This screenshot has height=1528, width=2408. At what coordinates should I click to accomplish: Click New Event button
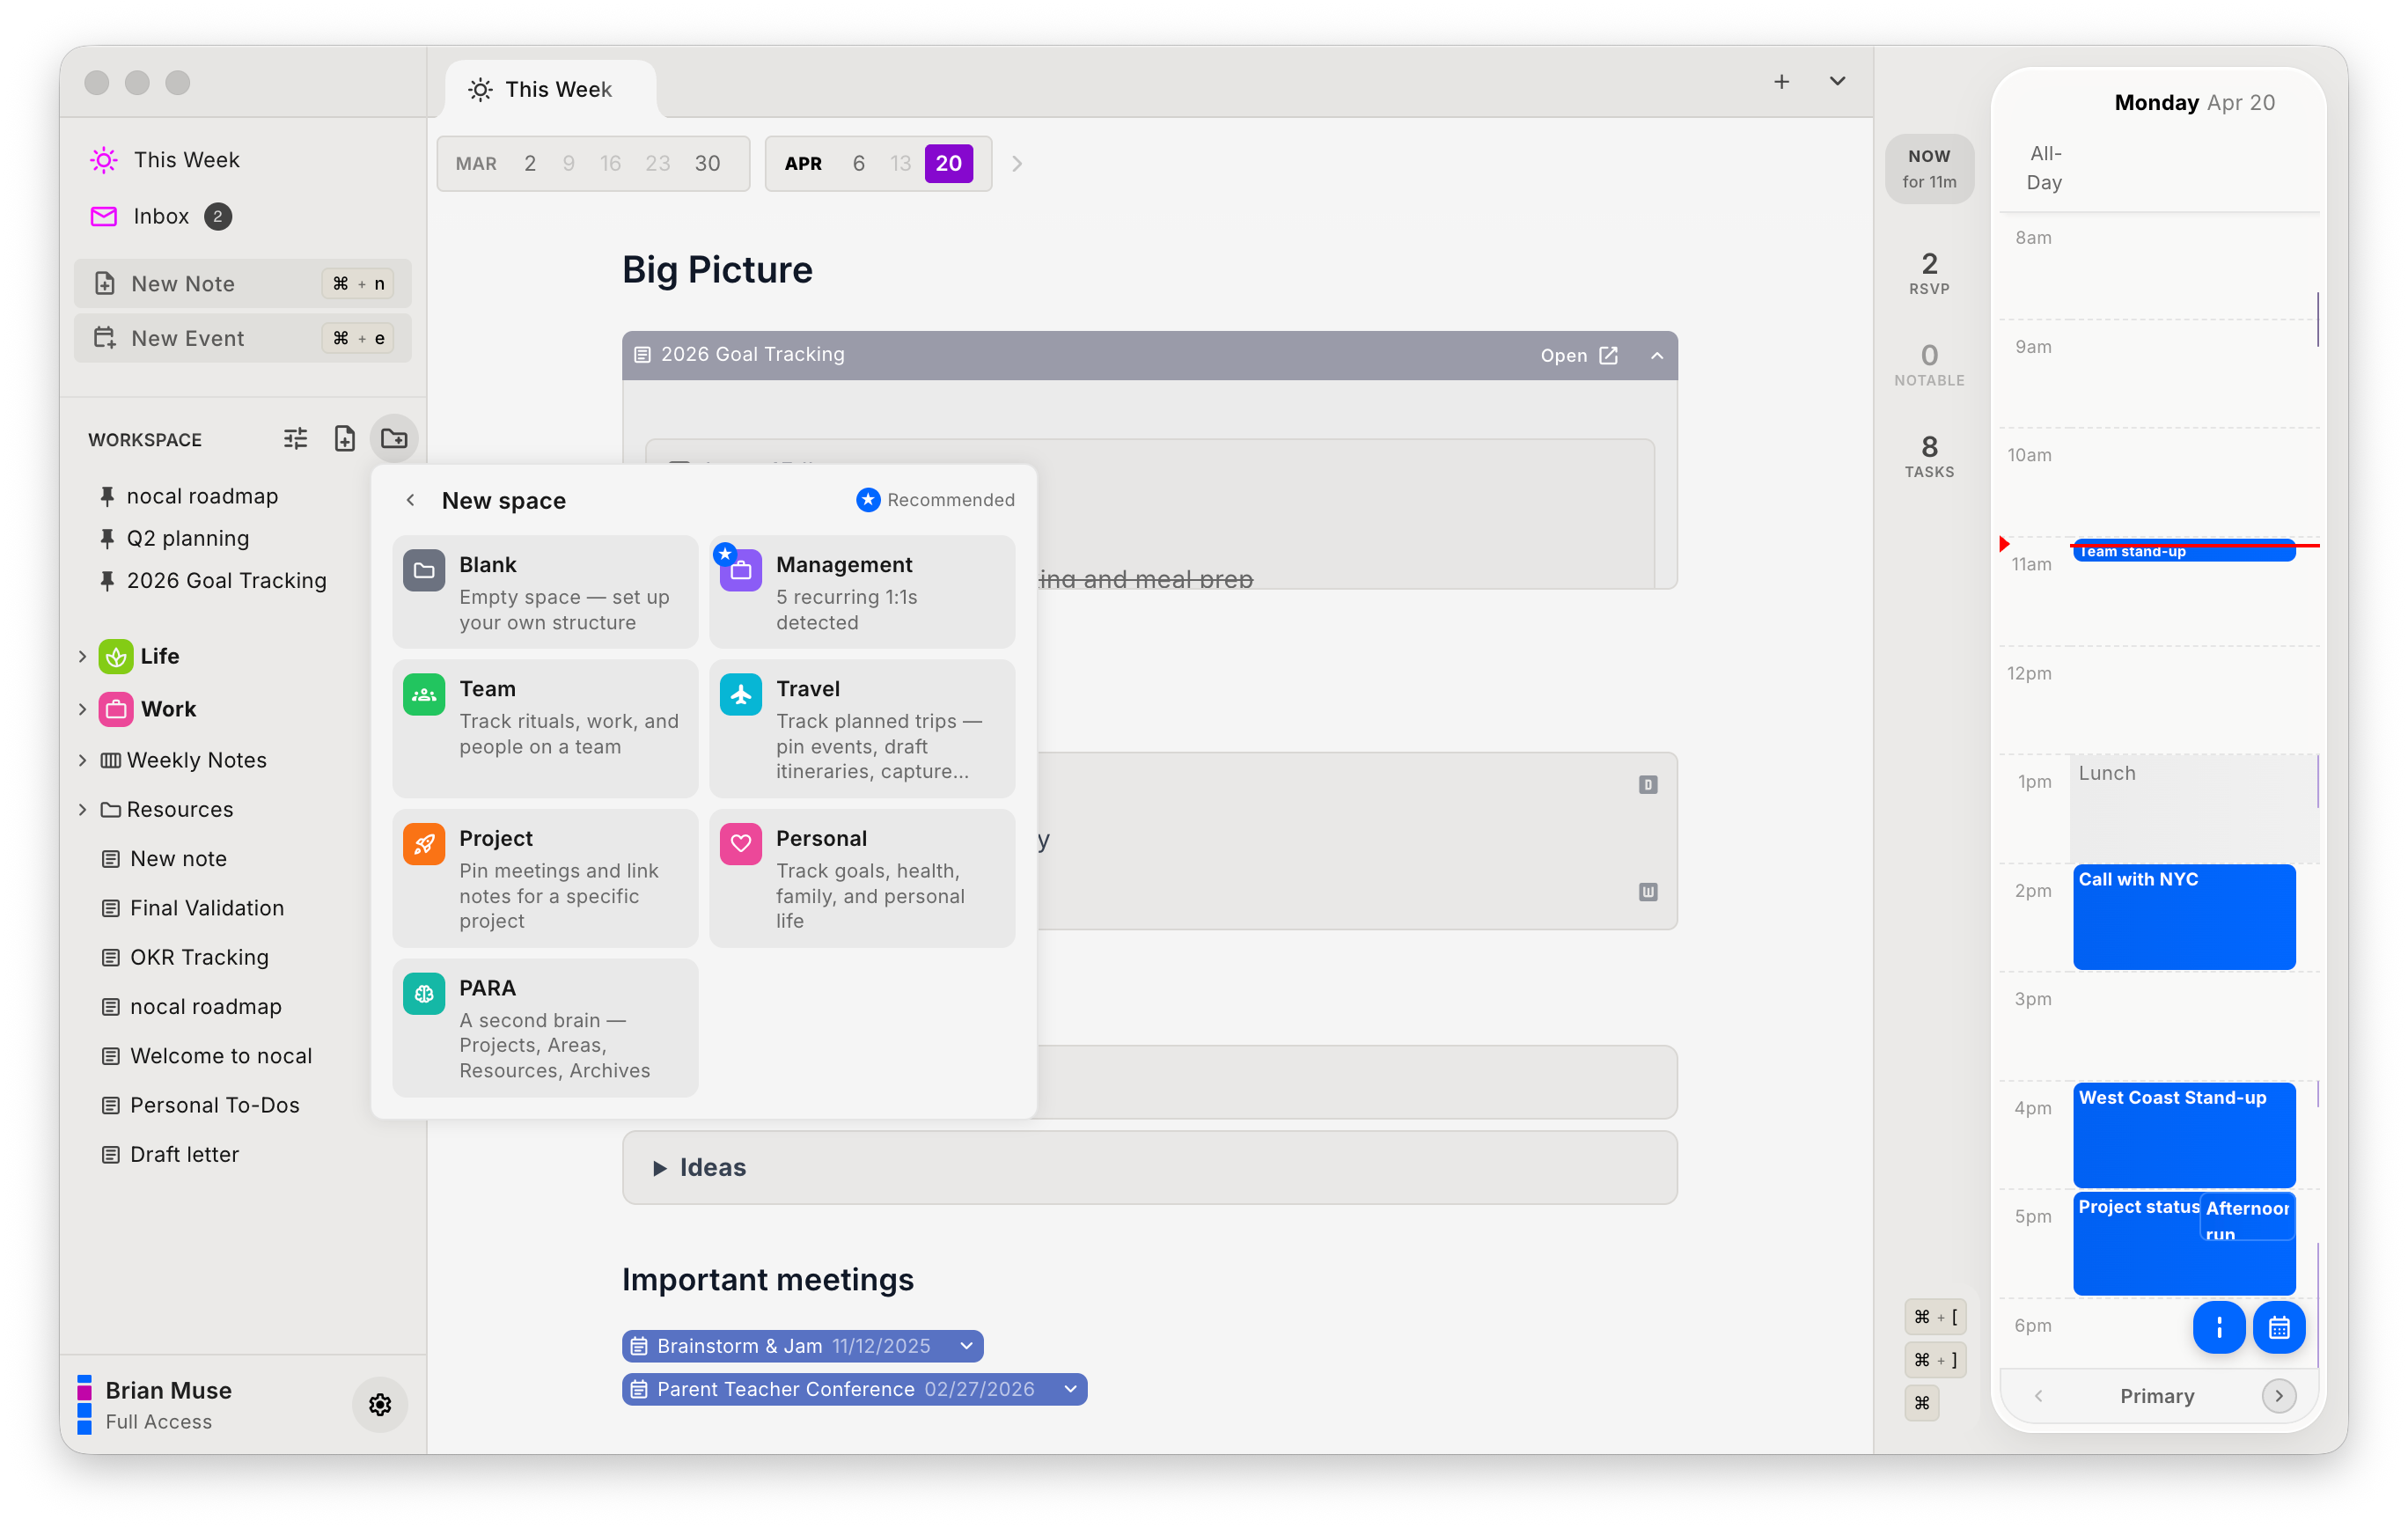pos(243,338)
